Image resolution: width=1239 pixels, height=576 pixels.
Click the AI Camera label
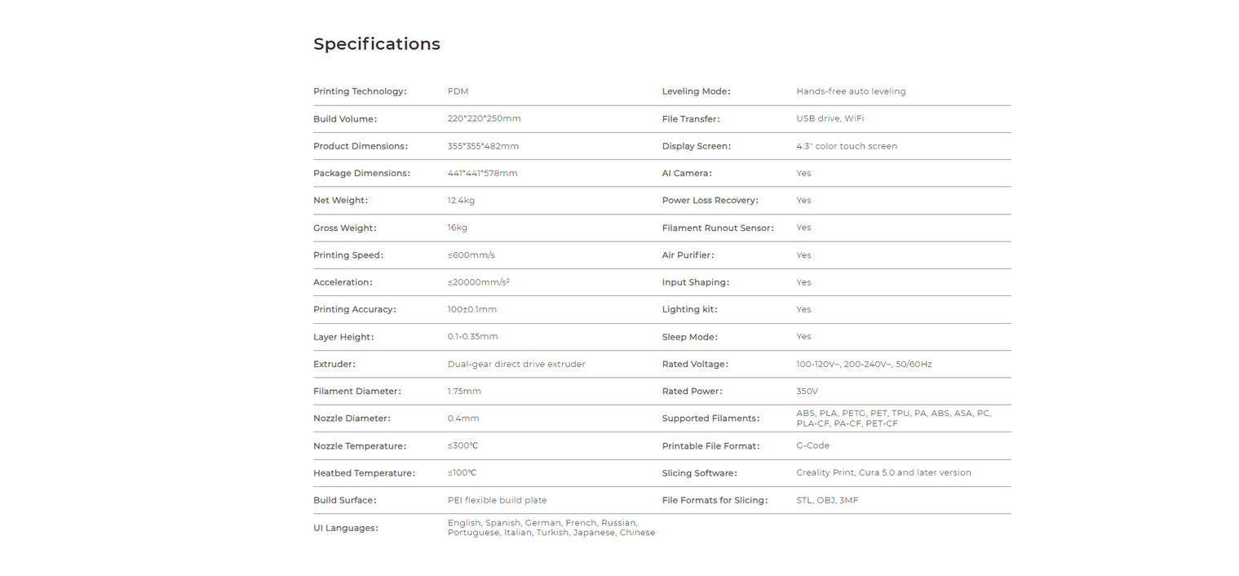687,173
